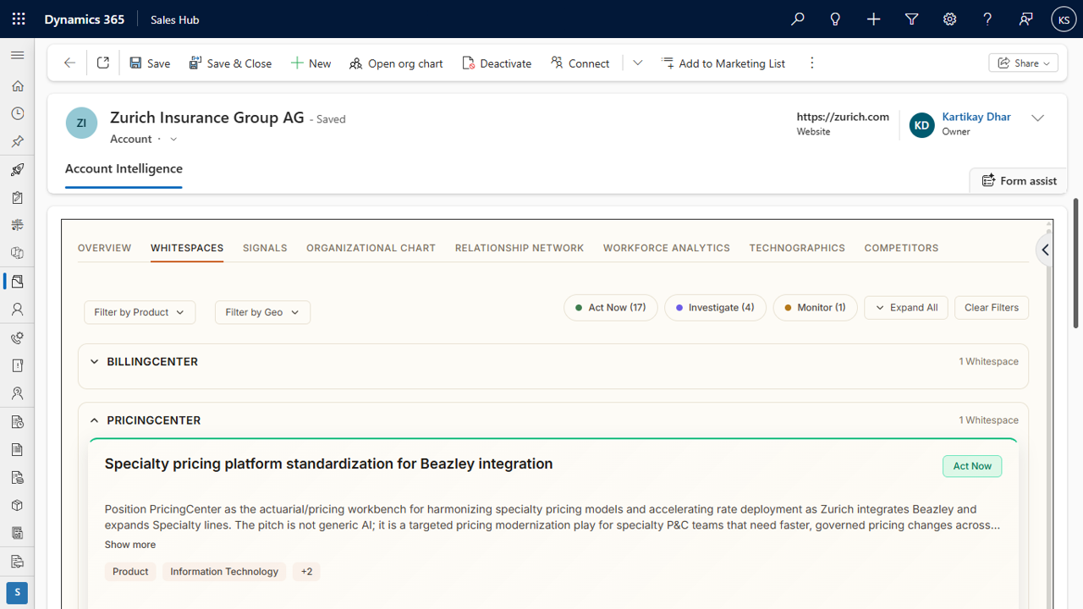The image size is (1083, 609).
Task: Click the Form assist button
Action: pyautogui.click(x=1020, y=180)
